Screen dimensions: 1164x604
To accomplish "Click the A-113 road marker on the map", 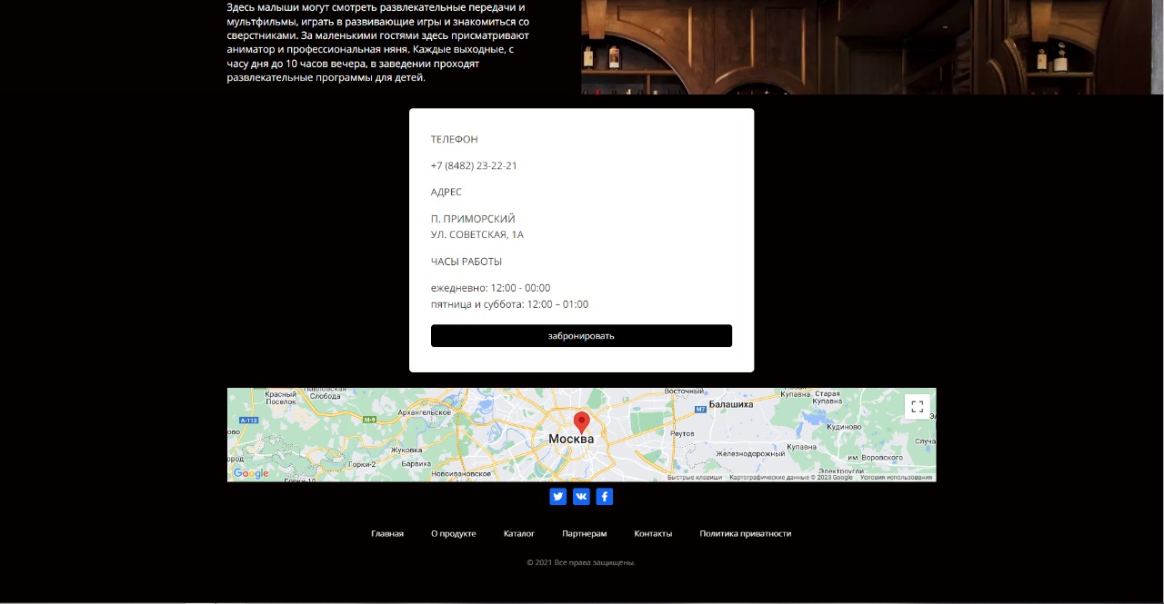I will coord(248,421).
